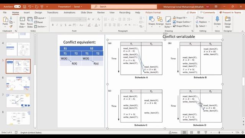The width and height of the screenshot is (245, 138).
Task: Click the Find button
Action: (200, 18)
